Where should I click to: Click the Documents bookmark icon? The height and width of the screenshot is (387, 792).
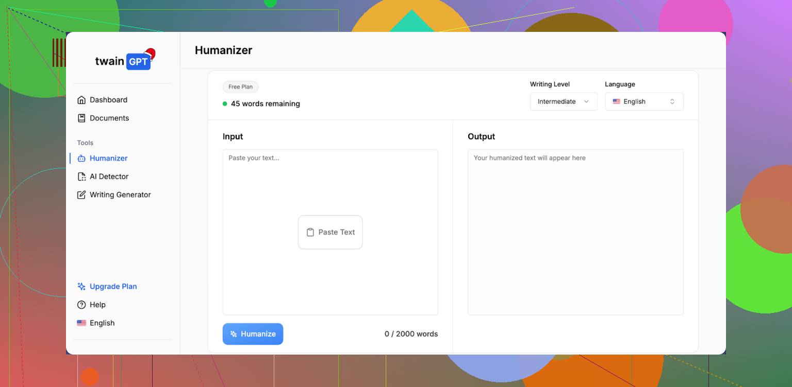click(81, 118)
